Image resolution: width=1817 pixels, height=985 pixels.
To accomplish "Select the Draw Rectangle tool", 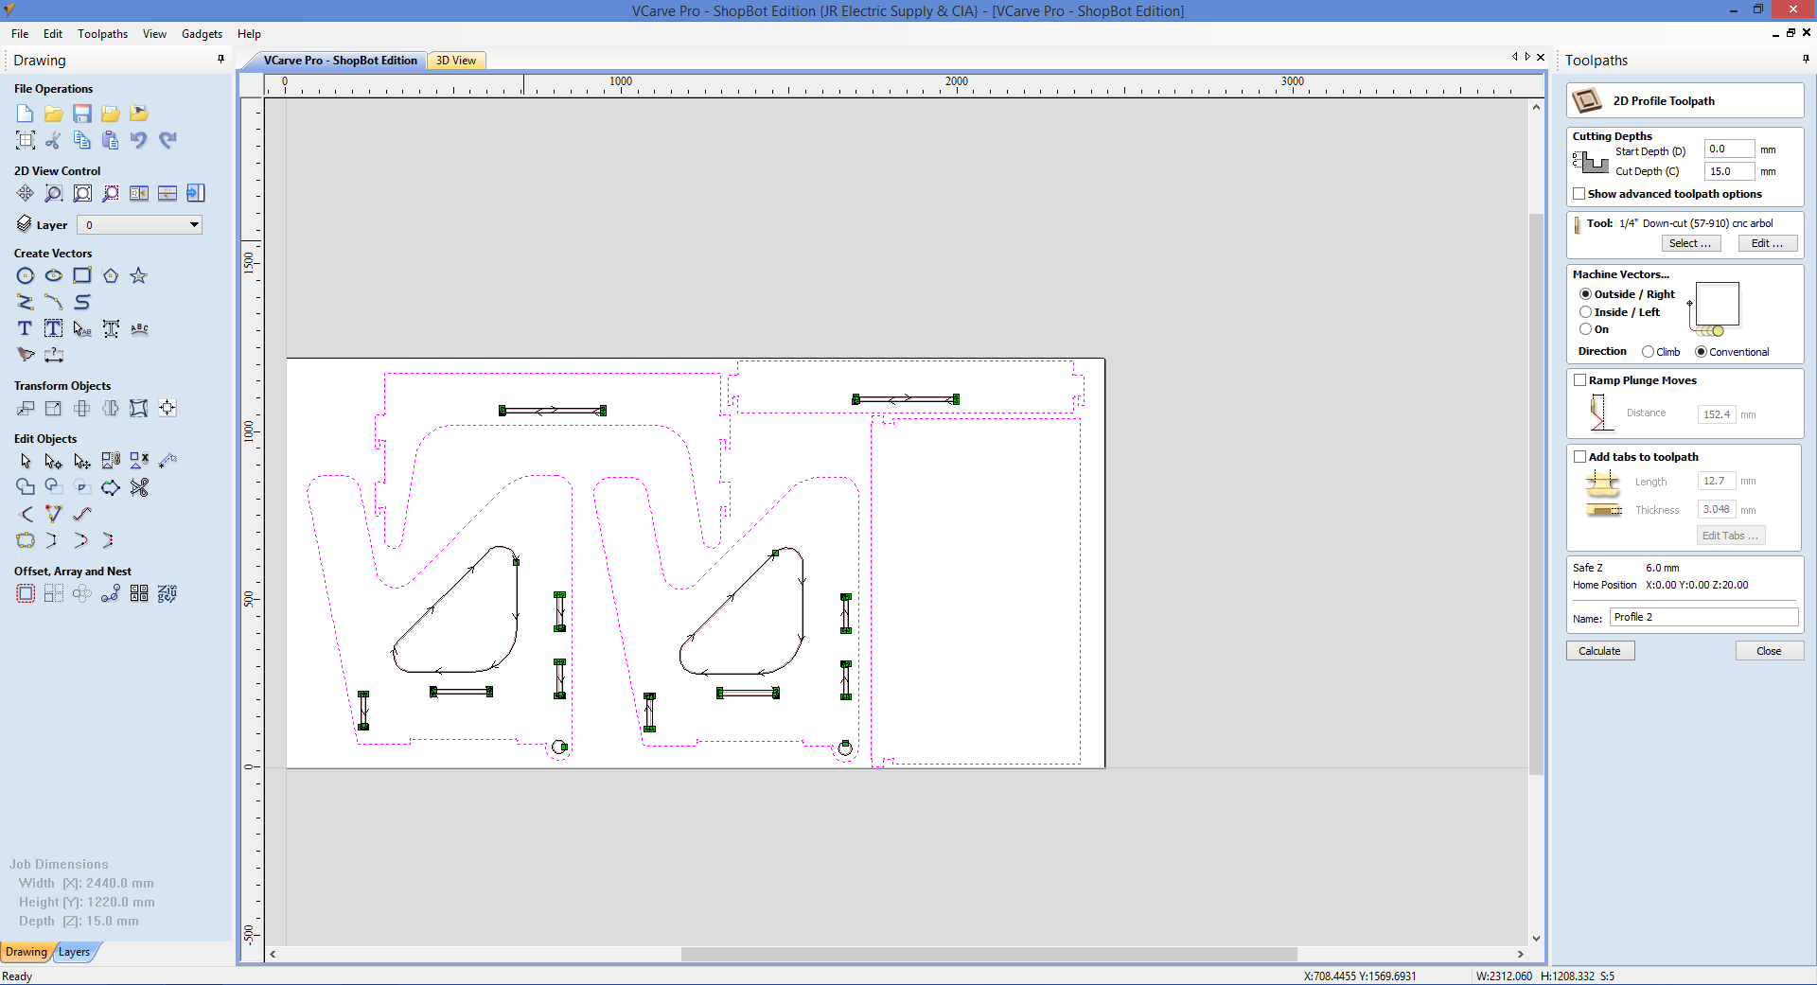I will [x=82, y=275].
